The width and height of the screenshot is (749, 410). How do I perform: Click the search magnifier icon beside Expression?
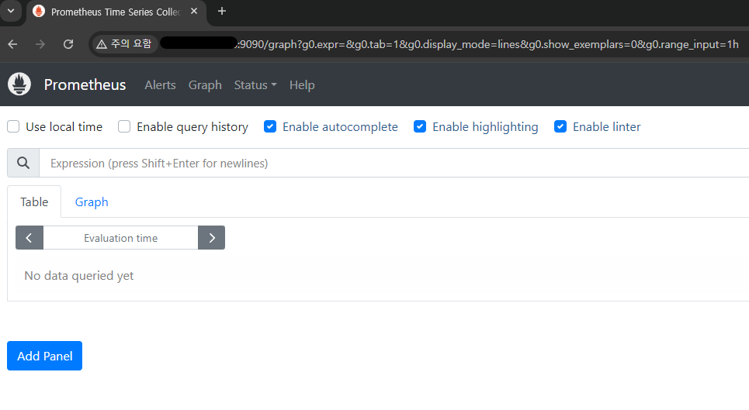[x=23, y=163]
